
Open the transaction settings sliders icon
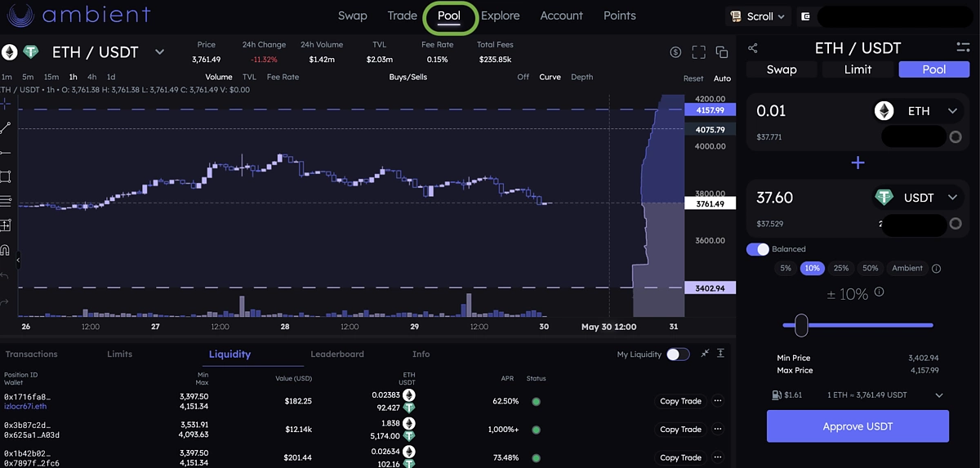tap(963, 47)
